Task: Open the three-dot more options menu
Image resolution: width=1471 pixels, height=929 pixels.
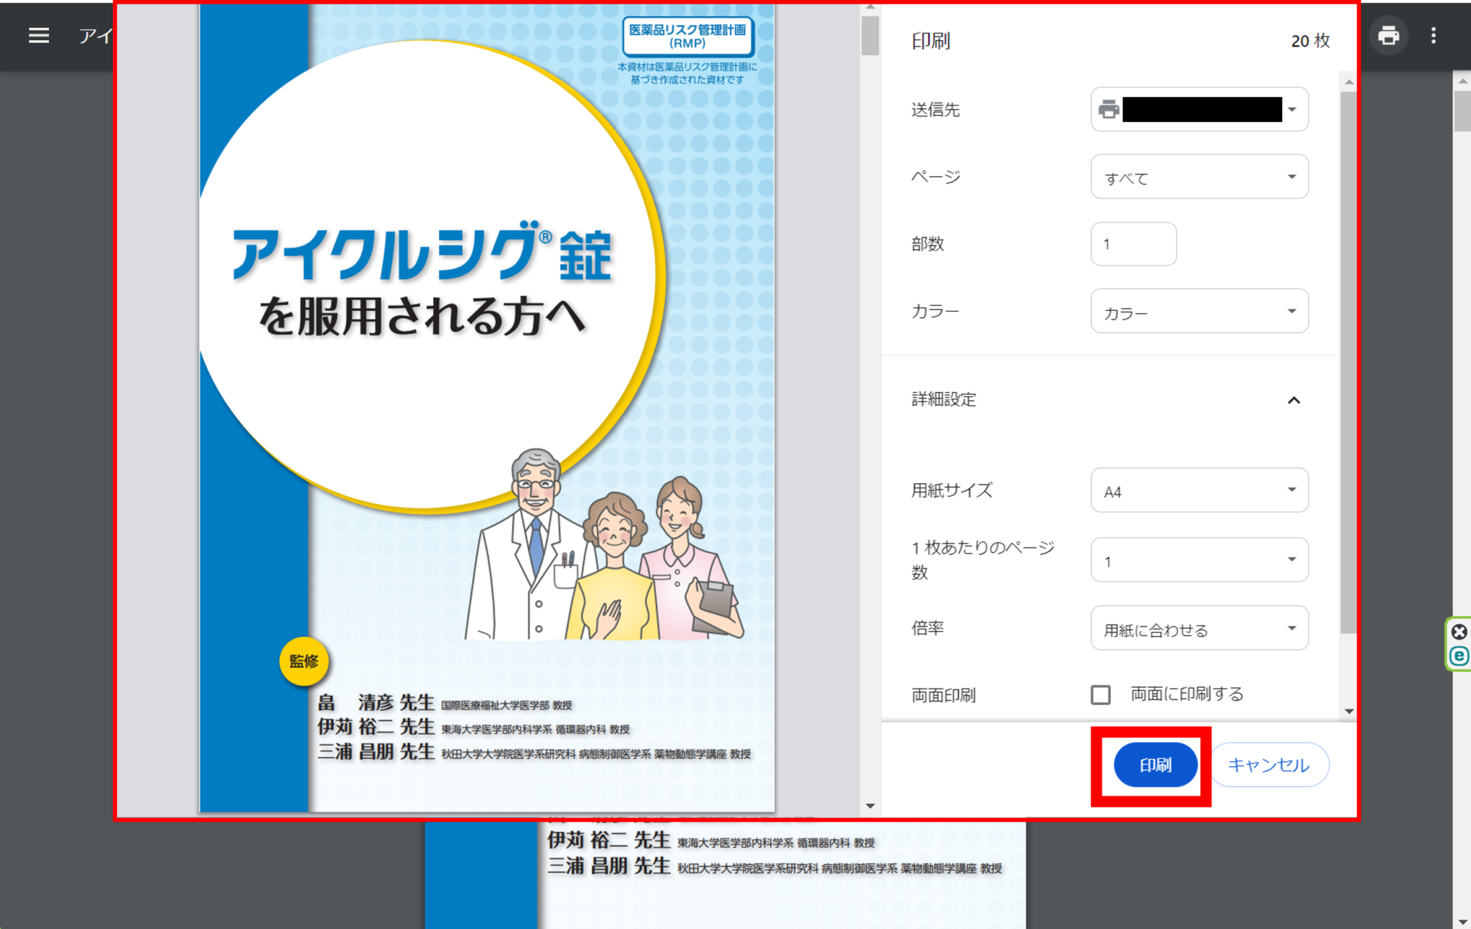Action: (1434, 35)
